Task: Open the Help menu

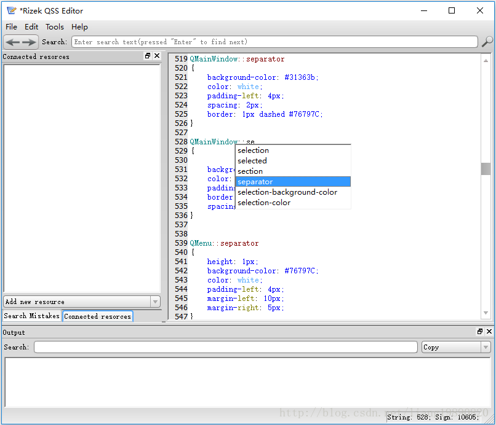Action: (79, 27)
